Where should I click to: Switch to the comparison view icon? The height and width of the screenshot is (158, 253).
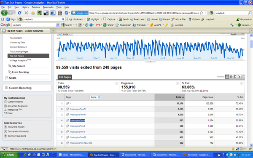(x=239, y=77)
